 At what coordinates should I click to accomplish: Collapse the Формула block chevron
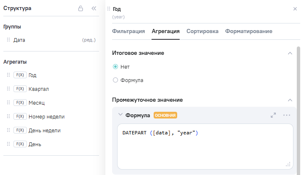pos(120,115)
